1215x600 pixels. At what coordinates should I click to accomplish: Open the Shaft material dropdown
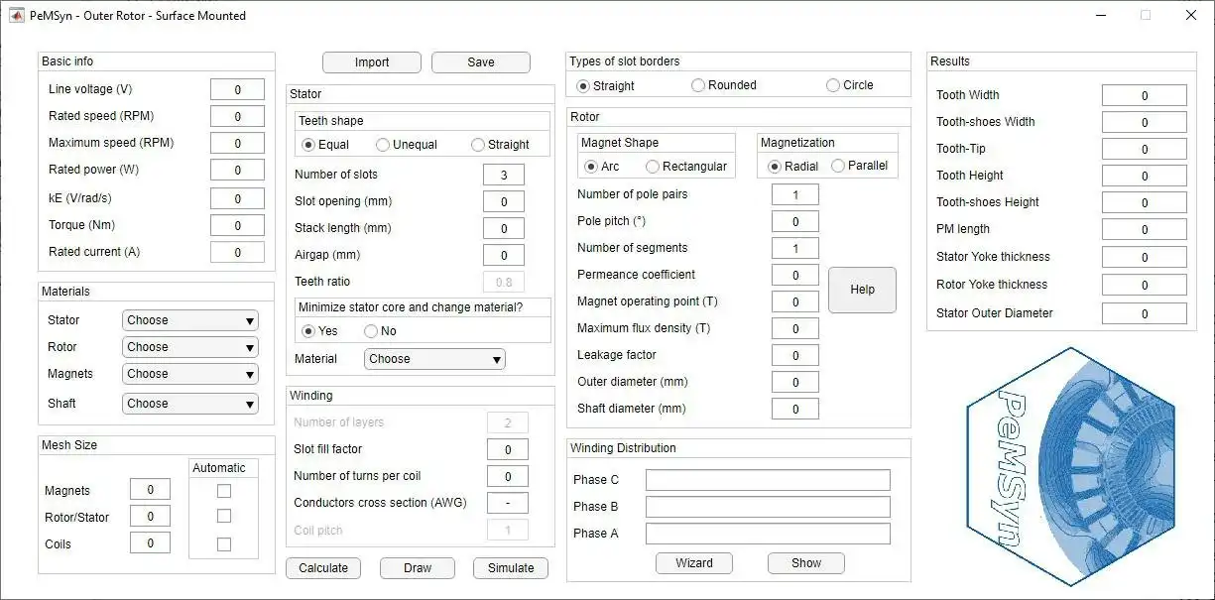(x=189, y=404)
